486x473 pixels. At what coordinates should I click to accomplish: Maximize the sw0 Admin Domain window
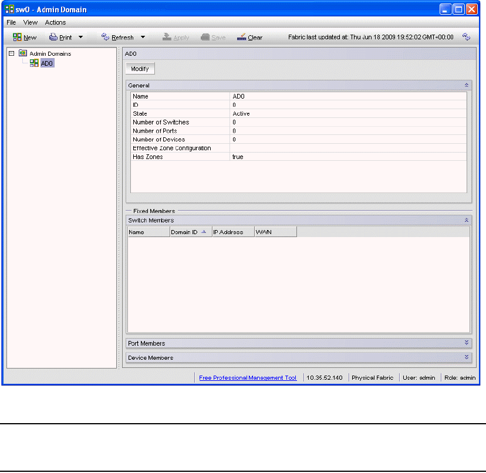[x=458, y=9]
